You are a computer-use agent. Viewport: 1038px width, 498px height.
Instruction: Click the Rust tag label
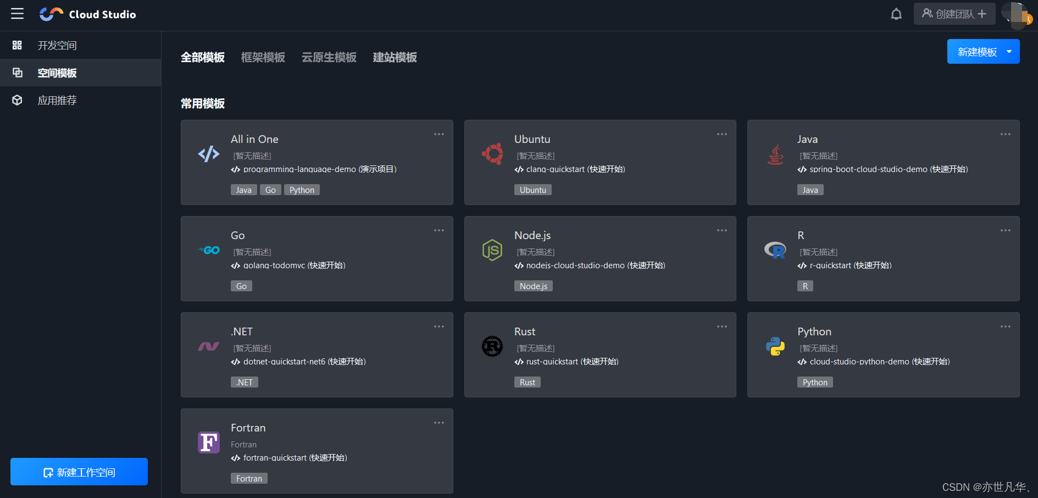click(528, 382)
